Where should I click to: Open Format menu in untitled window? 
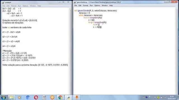coord(14,6)
